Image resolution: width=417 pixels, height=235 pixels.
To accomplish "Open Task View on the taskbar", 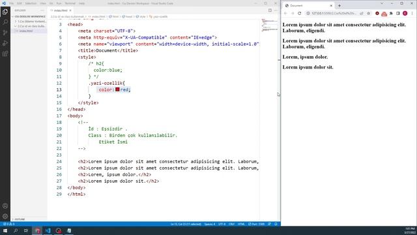I will click(x=26, y=230).
